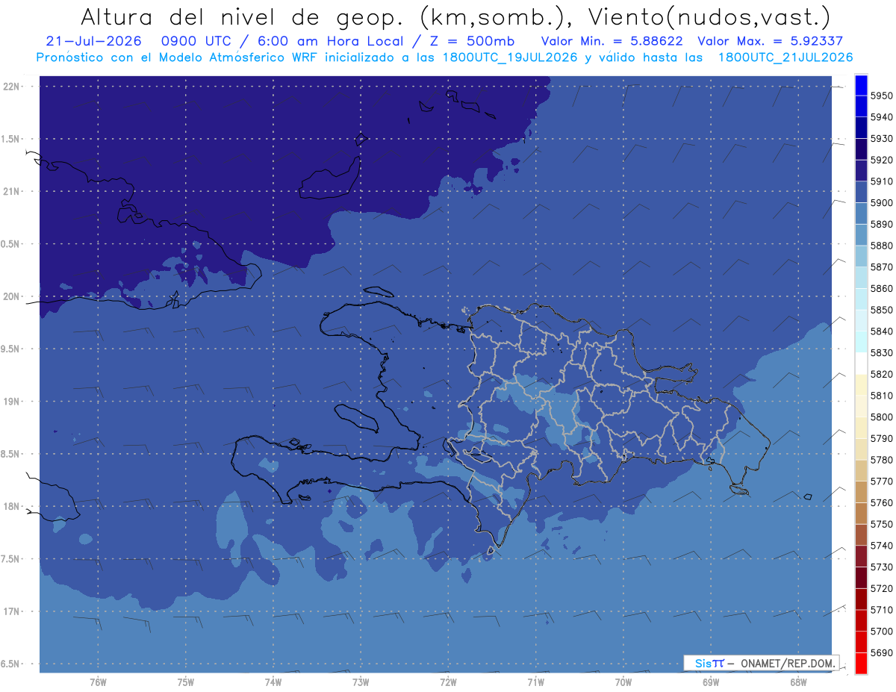Click the '5860' color bar label
Viewport: 896px width, 692px height.
coord(882,288)
